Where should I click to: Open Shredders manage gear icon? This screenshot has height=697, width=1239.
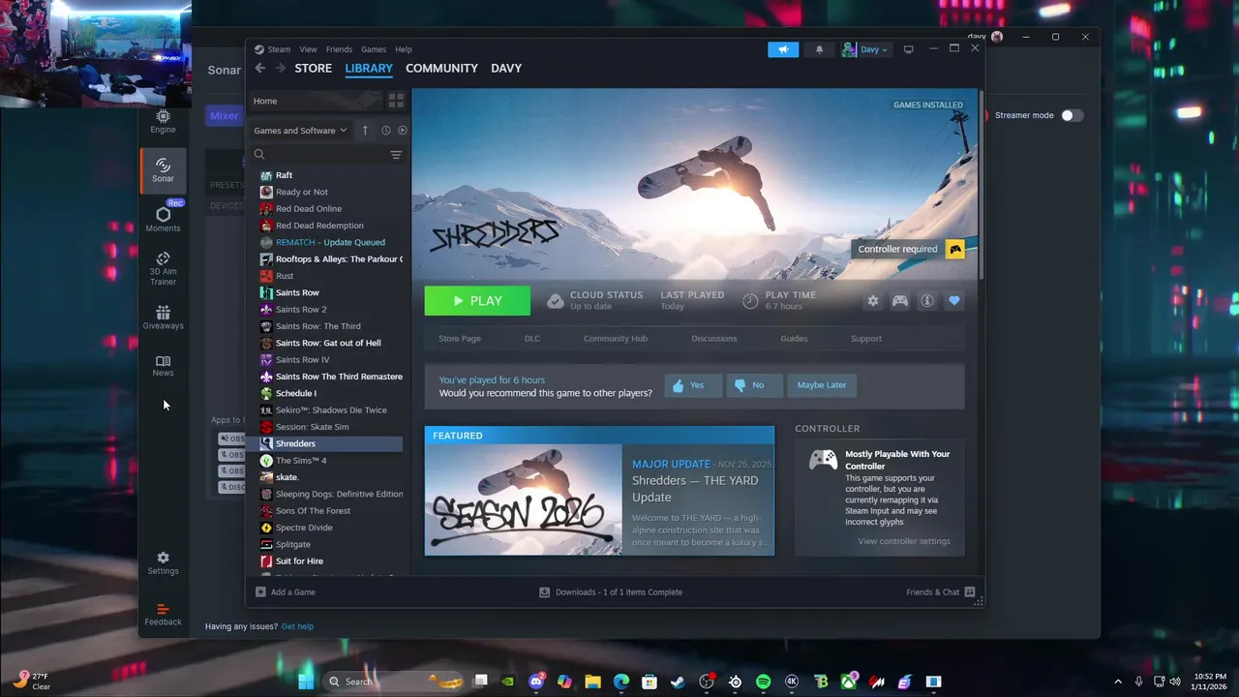click(873, 301)
